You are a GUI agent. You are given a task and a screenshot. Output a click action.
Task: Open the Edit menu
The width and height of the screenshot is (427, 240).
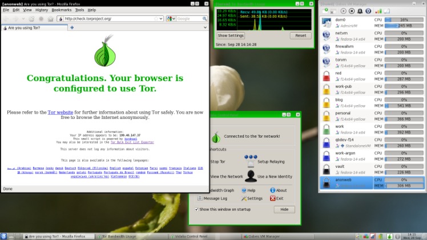click(16, 10)
